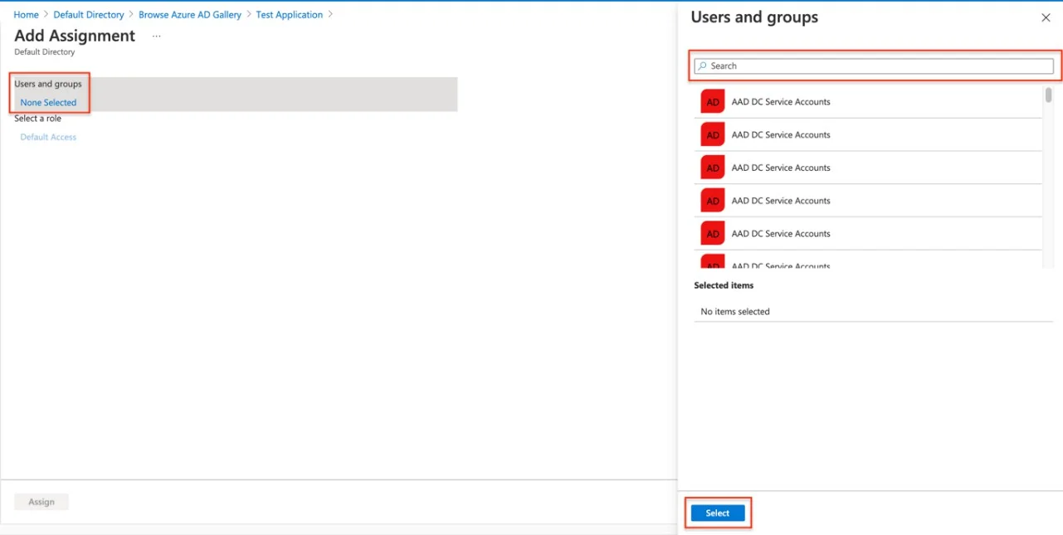Click the Default Access role link
This screenshot has width=1063, height=535.
click(48, 137)
